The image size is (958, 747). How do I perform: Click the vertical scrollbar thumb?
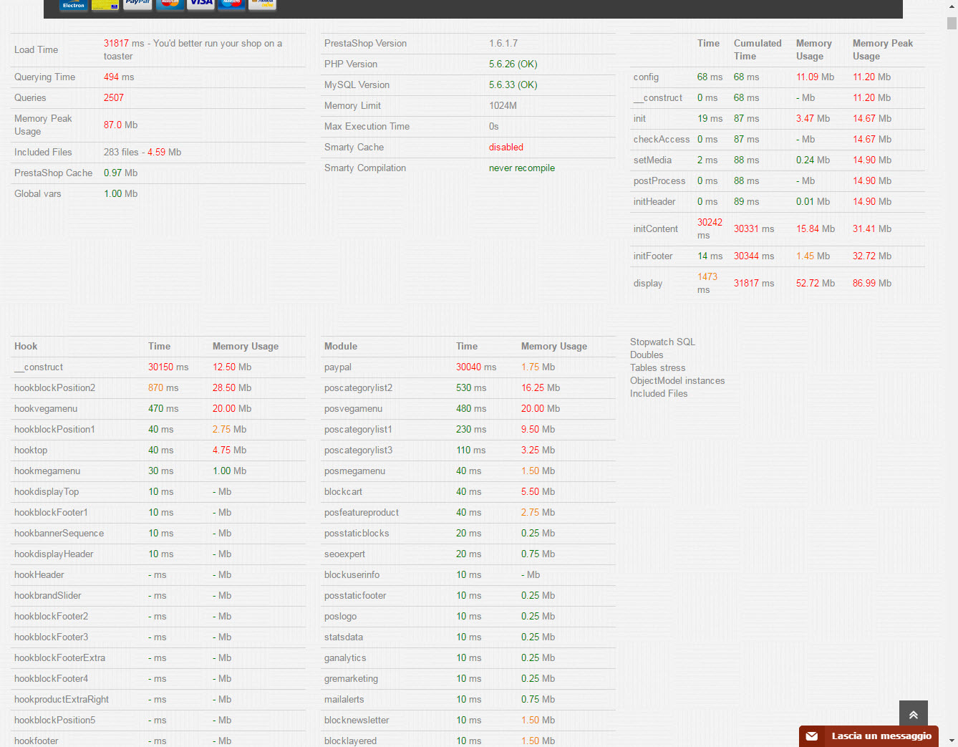952,23
